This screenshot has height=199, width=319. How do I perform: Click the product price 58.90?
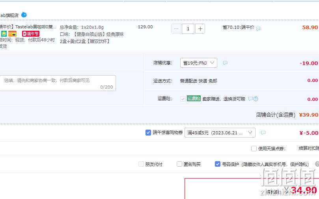310,28
